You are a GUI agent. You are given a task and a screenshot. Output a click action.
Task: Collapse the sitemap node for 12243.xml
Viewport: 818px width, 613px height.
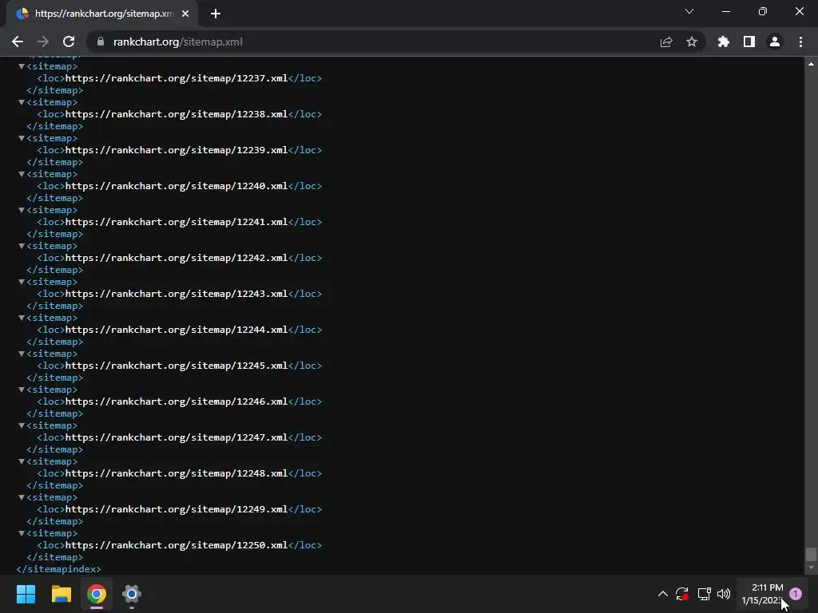tap(22, 282)
